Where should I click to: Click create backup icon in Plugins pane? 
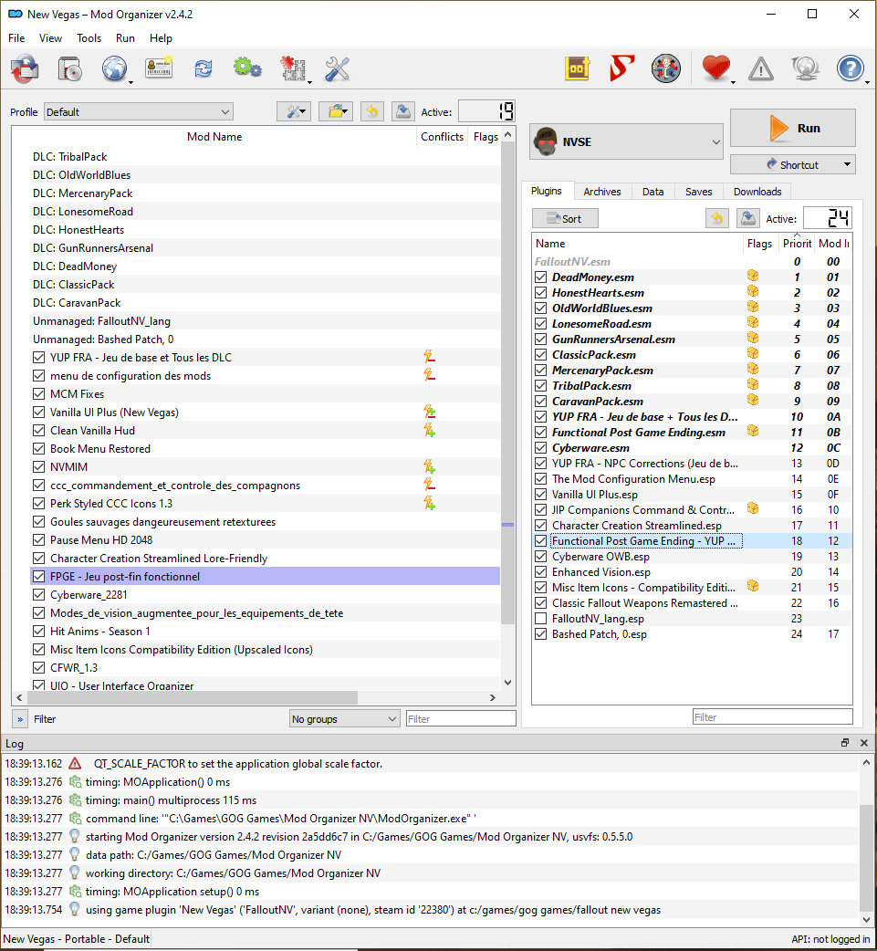click(747, 218)
